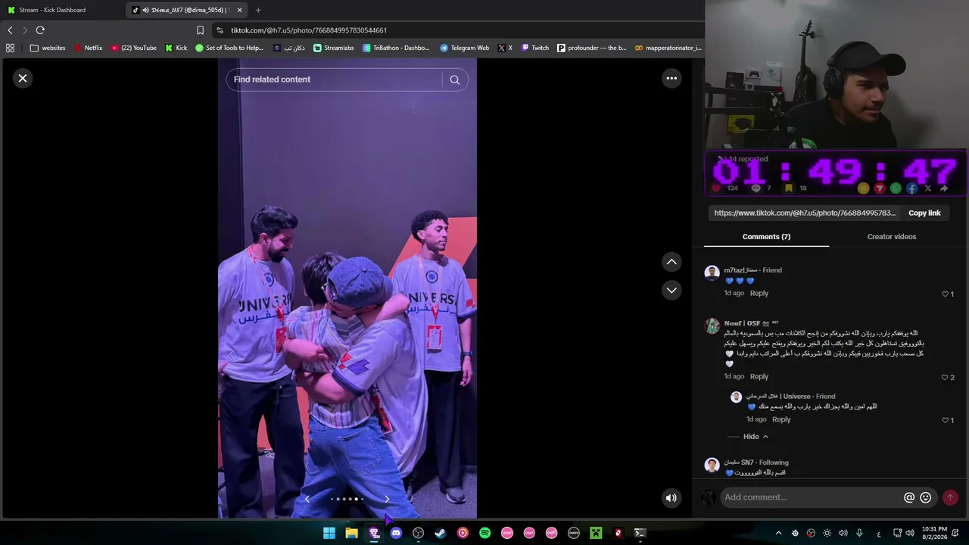Open Minecraft from the taskbar
969x545 pixels.
pyautogui.click(x=596, y=533)
